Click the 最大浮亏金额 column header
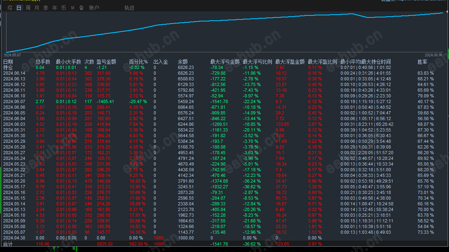This screenshot has width=449, height=252. 225,62
